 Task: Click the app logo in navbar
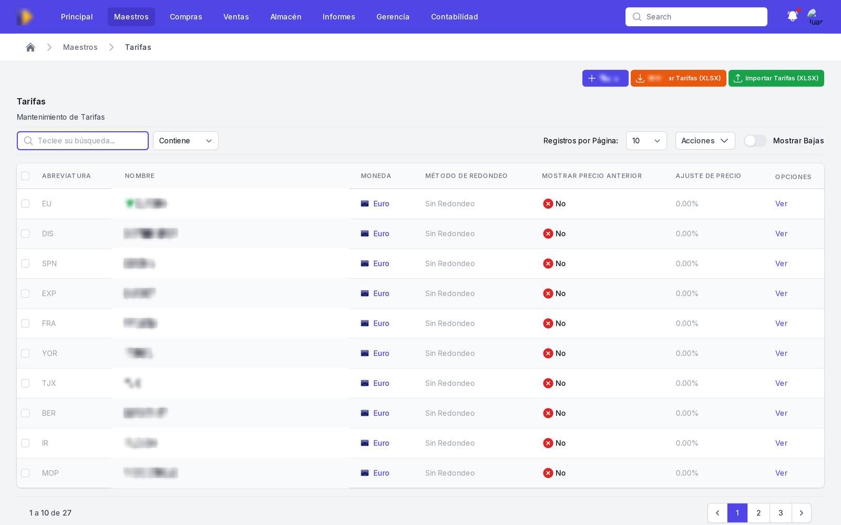pos(25,17)
